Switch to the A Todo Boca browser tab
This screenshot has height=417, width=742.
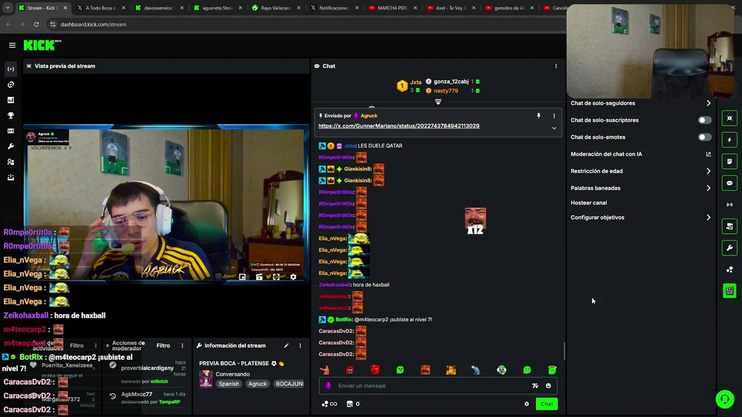[x=101, y=8]
